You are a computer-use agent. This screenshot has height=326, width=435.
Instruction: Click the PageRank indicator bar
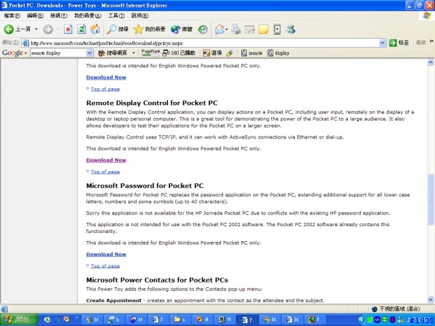click(151, 53)
